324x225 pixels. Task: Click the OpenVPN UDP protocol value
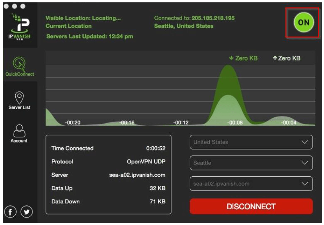[146, 161]
